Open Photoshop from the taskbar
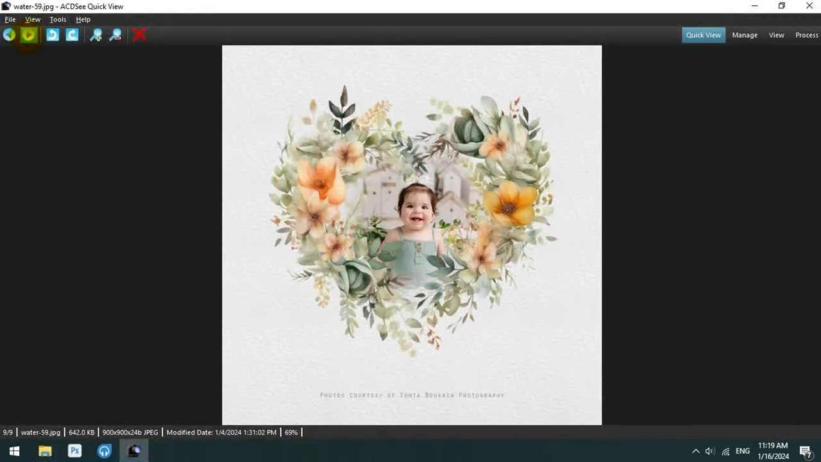Image resolution: width=821 pixels, height=462 pixels. click(x=74, y=451)
